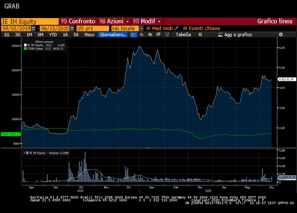Image resolution: width=297 pixels, height=213 pixels.
Task: Open the Giornaliero periodicity dropdown
Action: tap(113, 35)
